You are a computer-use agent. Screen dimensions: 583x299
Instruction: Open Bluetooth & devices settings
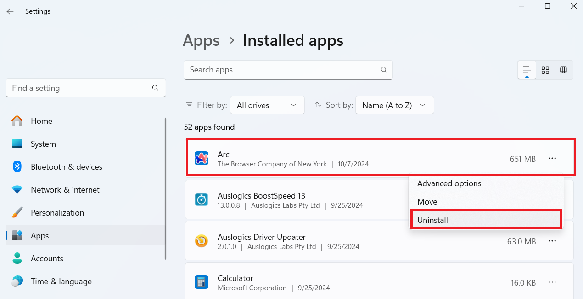coord(86,167)
